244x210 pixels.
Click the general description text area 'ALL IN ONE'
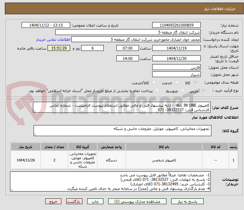click(x=122, y=107)
